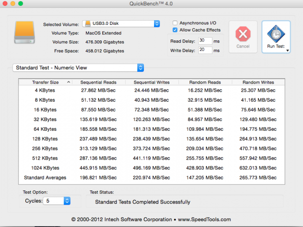Click the orange USB drive icon

(x=24, y=33)
